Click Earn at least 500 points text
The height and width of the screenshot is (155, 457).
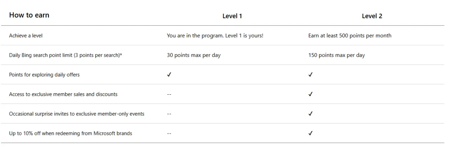(350, 36)
